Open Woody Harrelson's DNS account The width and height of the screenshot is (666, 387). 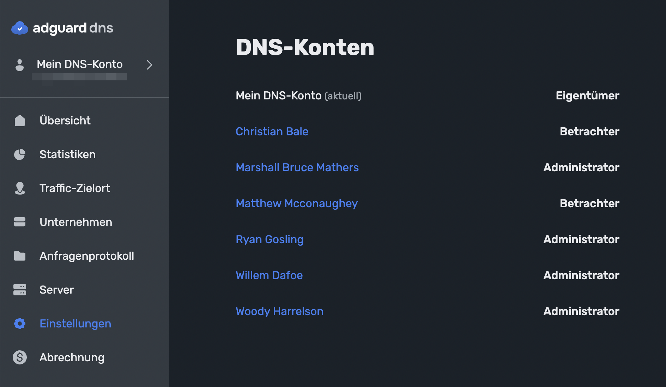pyautogui.click(x=279, y=311)
